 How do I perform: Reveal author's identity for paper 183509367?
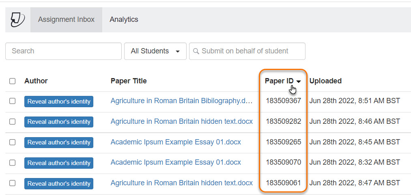pyautogui.click(x=59, y=102)
